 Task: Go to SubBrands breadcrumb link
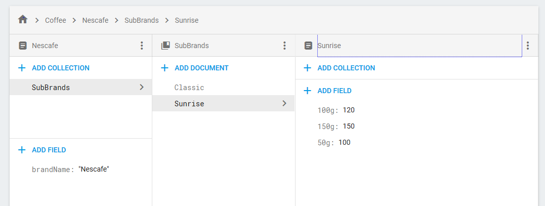click(x=141, y=20)
